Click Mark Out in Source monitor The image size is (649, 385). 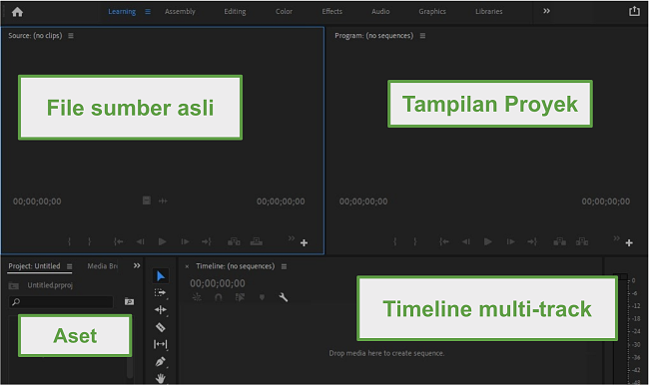90,241
